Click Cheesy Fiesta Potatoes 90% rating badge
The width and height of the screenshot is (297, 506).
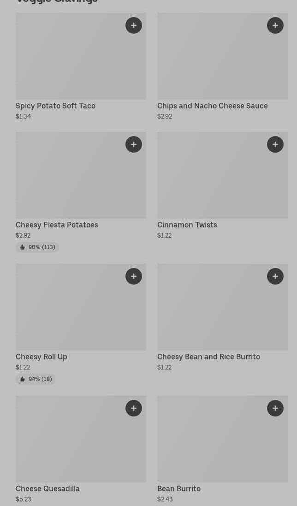(x=37, y=247)
